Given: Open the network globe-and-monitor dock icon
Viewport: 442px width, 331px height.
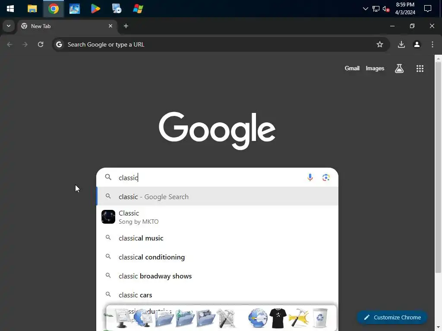Looking at the screenshot, I should 143,318.
